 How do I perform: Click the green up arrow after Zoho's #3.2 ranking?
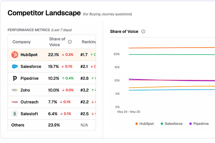93,90
